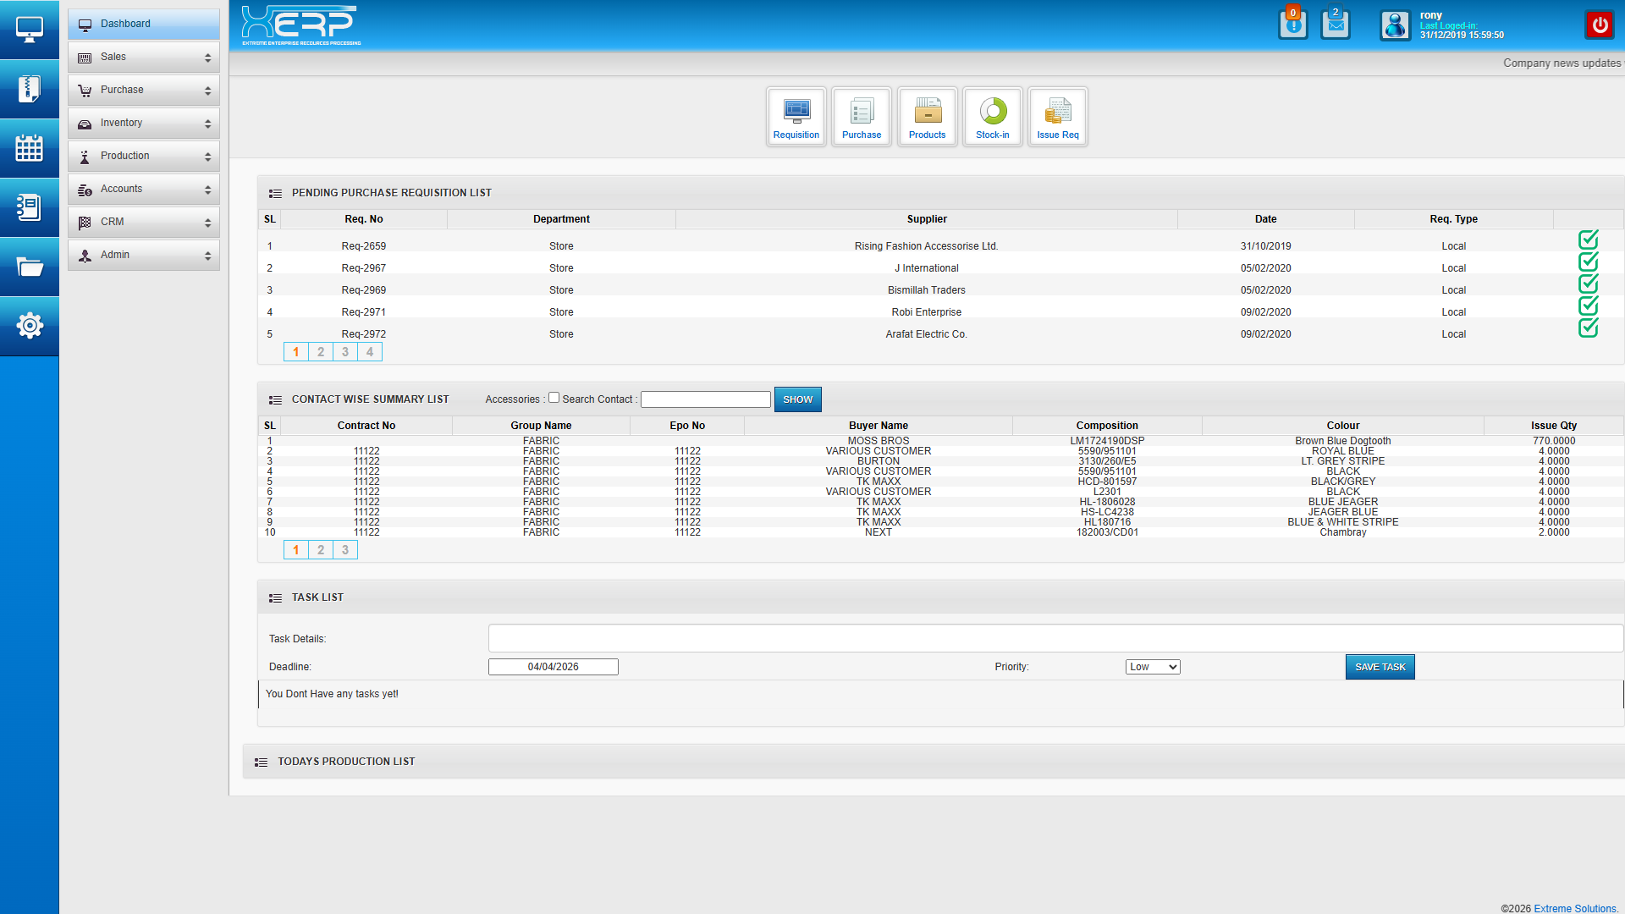Click the gear settings icon in left bar

pyautogui.click(x=29, y=325)
